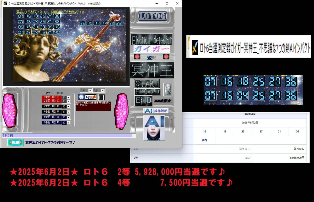Click the 過去データ統計 heading
Image resolution: width=314 pixels, height=202 pixels.
(x=54, y=93)
